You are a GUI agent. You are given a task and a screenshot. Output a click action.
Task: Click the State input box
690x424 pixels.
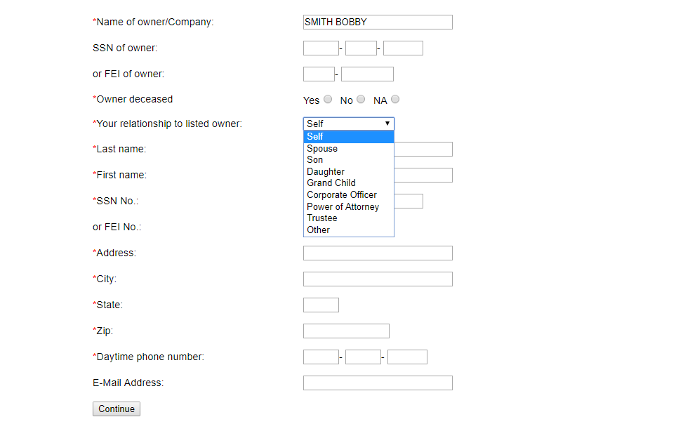click(321, 305)
